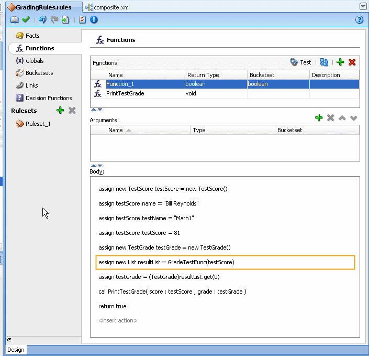Click the functions Name column header
The image size is (369, 356).
click(x=145, y=75)
